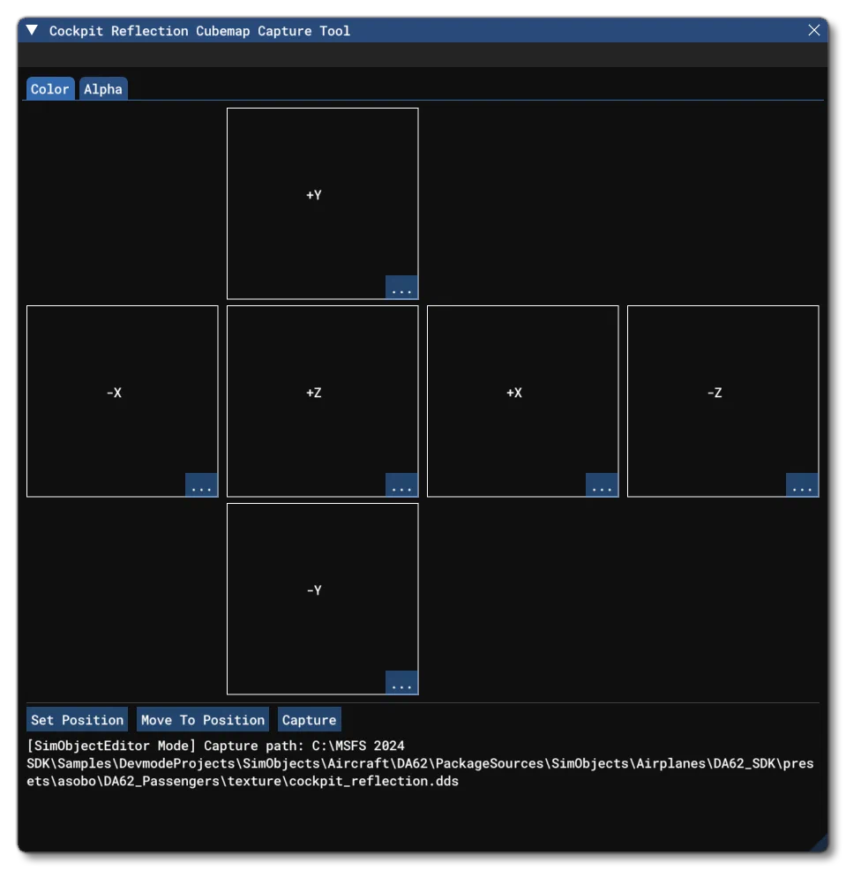Open browse button on the -Y face
Screen dimensions: 846x870
click(x=401, y=682)
